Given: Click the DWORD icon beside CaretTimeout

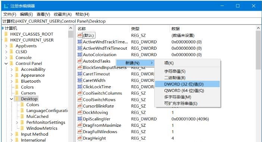Looking at the screenshot, I should 79,74.
